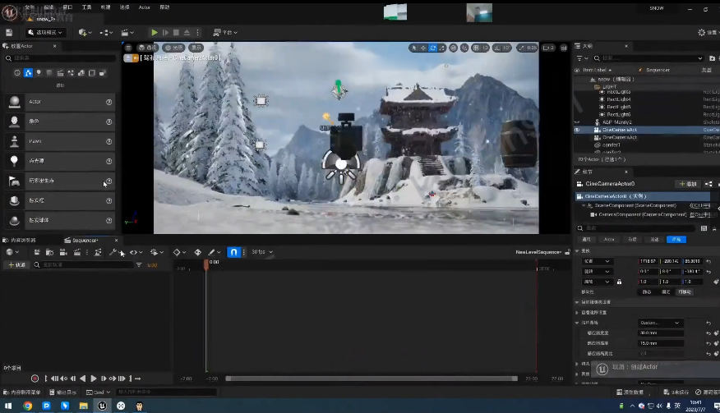Click the Sequencer record button
Screen dimensions: 720x413
click(35, 379)
